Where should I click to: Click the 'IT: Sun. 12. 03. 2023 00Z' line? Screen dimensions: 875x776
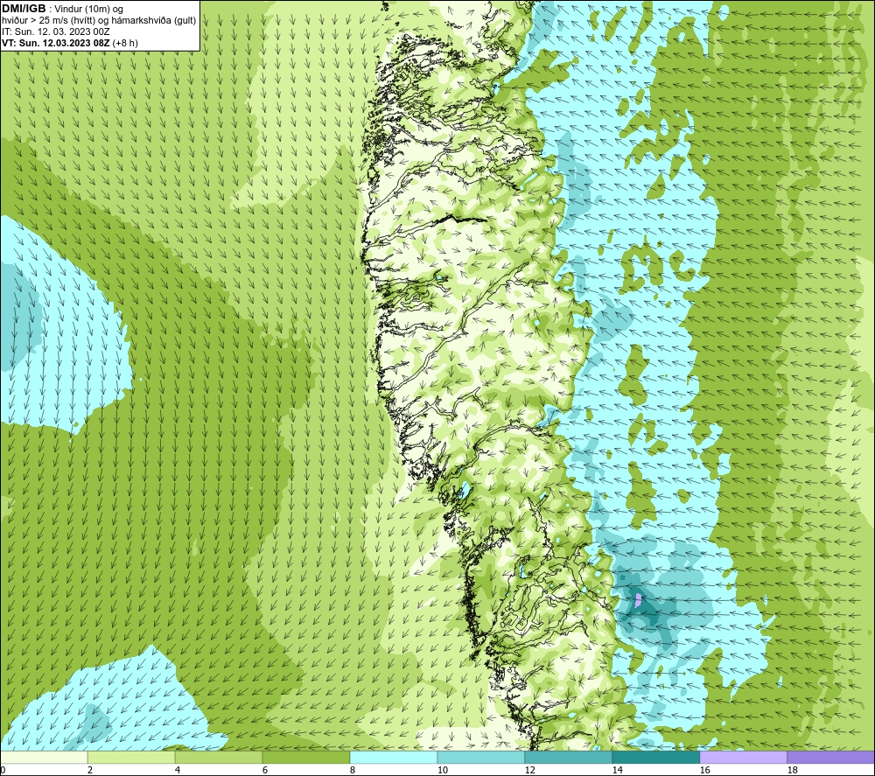[56, 31]
